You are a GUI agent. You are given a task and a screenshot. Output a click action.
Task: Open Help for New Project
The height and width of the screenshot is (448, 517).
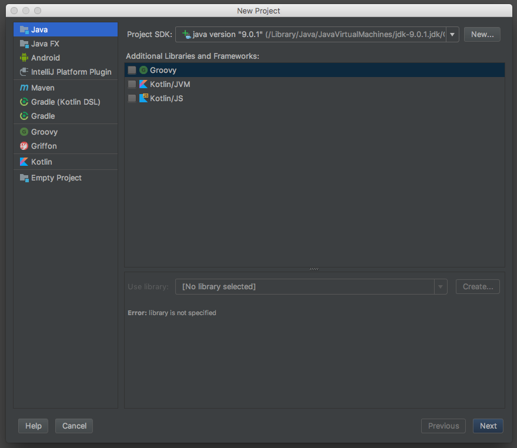[34, 426]
